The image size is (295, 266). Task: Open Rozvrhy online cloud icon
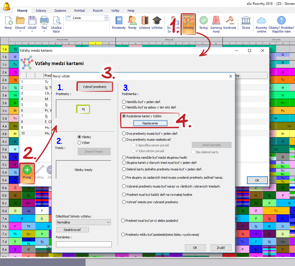261,21
